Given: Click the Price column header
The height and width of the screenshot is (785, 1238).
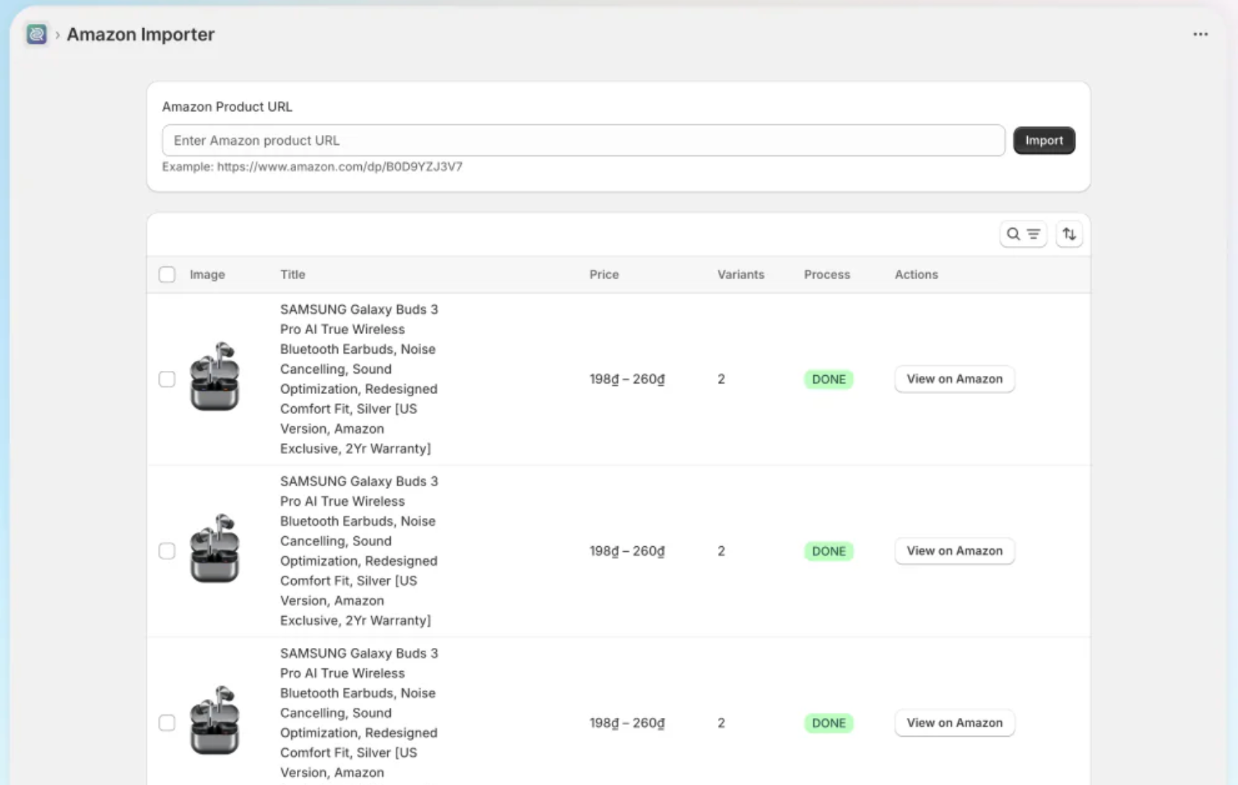Looking at the screenshot, I should tap(604, 274).
